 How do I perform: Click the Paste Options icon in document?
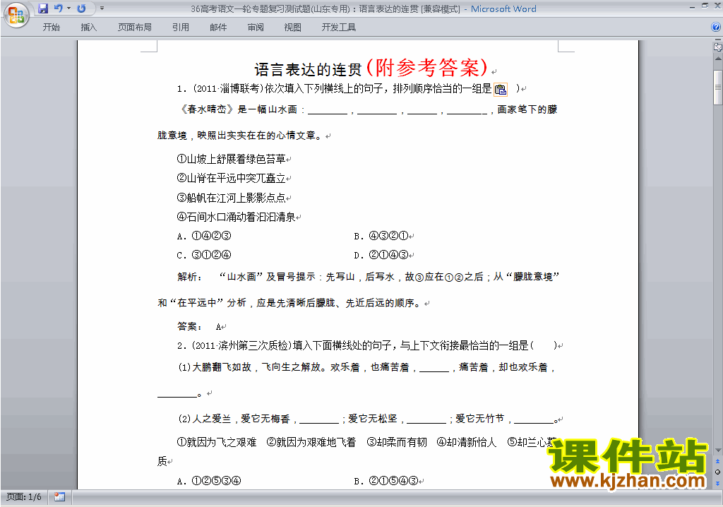coord(501,89)
